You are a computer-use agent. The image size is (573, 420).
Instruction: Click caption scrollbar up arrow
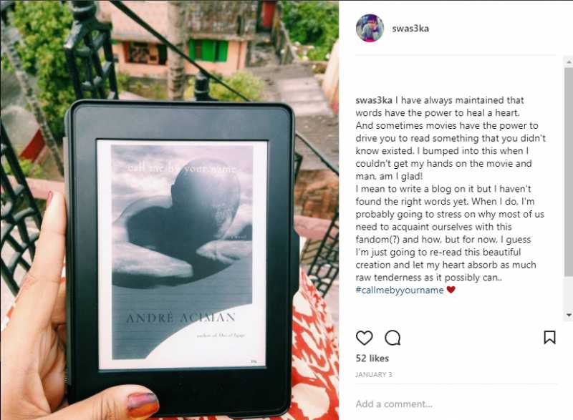[569, 61]
